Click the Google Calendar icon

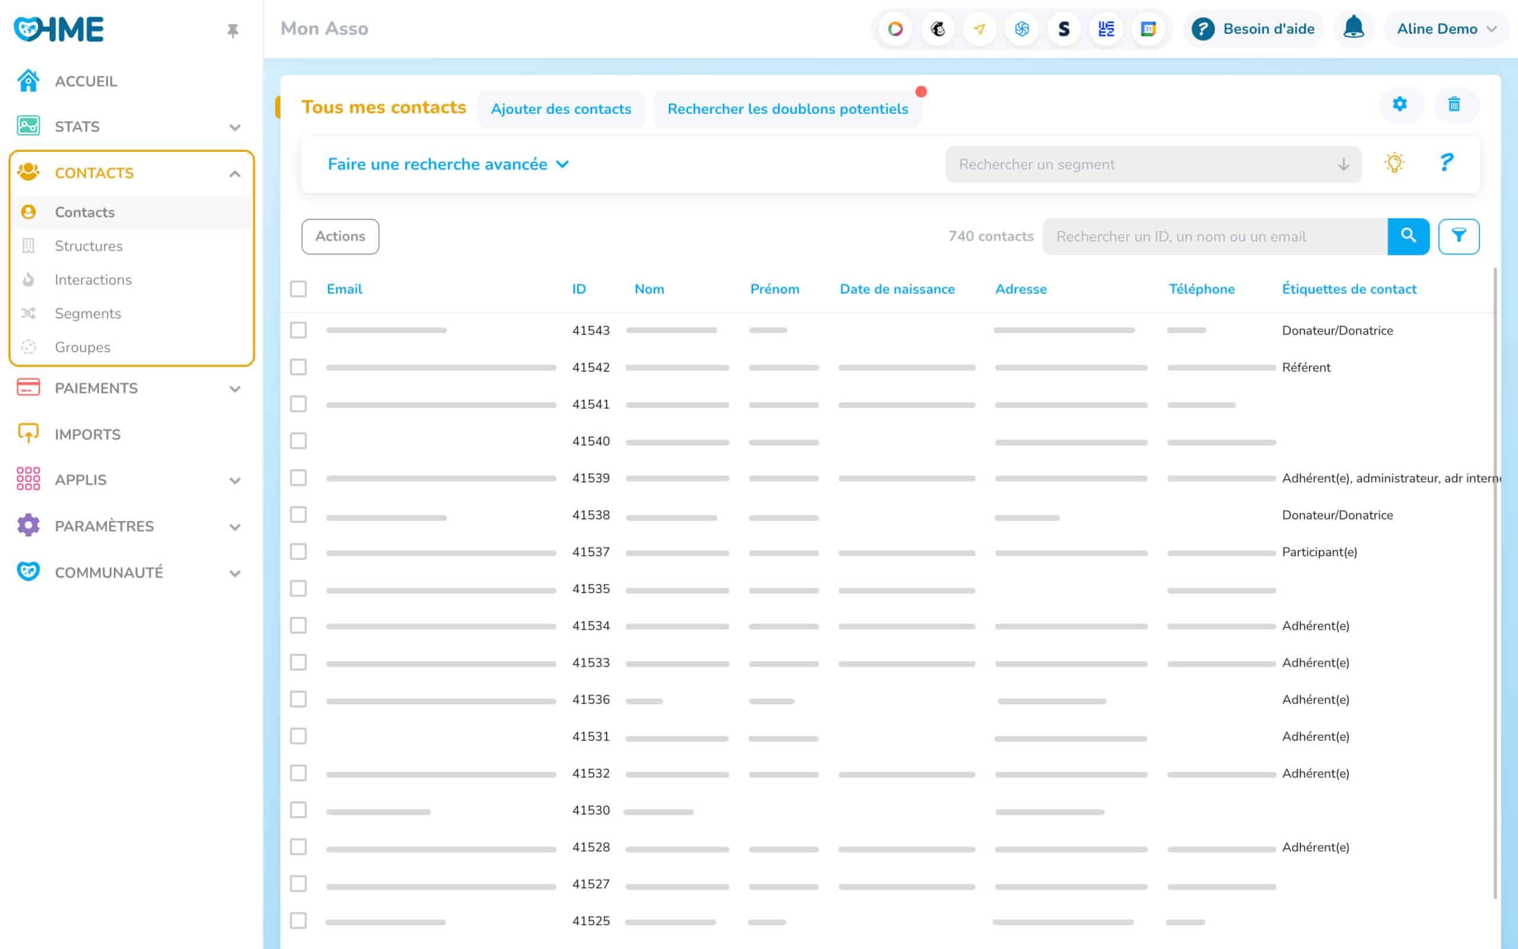[1148, 29]
